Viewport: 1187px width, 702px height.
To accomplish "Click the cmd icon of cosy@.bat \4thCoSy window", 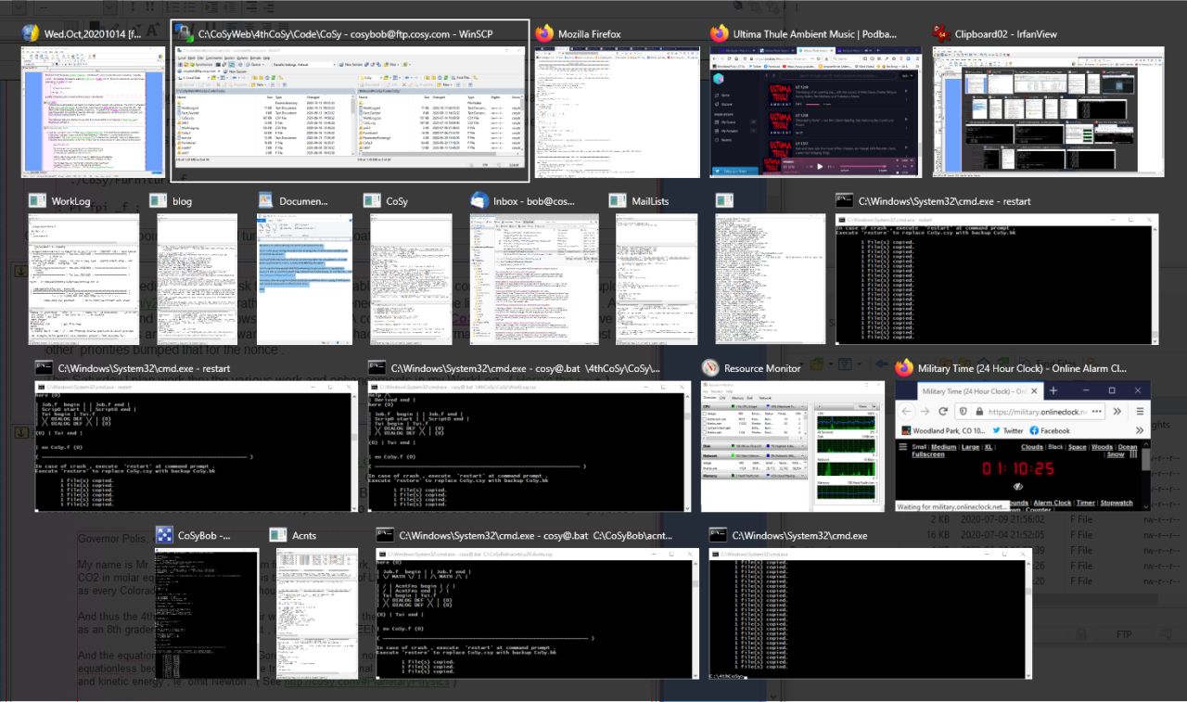I will click(x=377, y=367).
